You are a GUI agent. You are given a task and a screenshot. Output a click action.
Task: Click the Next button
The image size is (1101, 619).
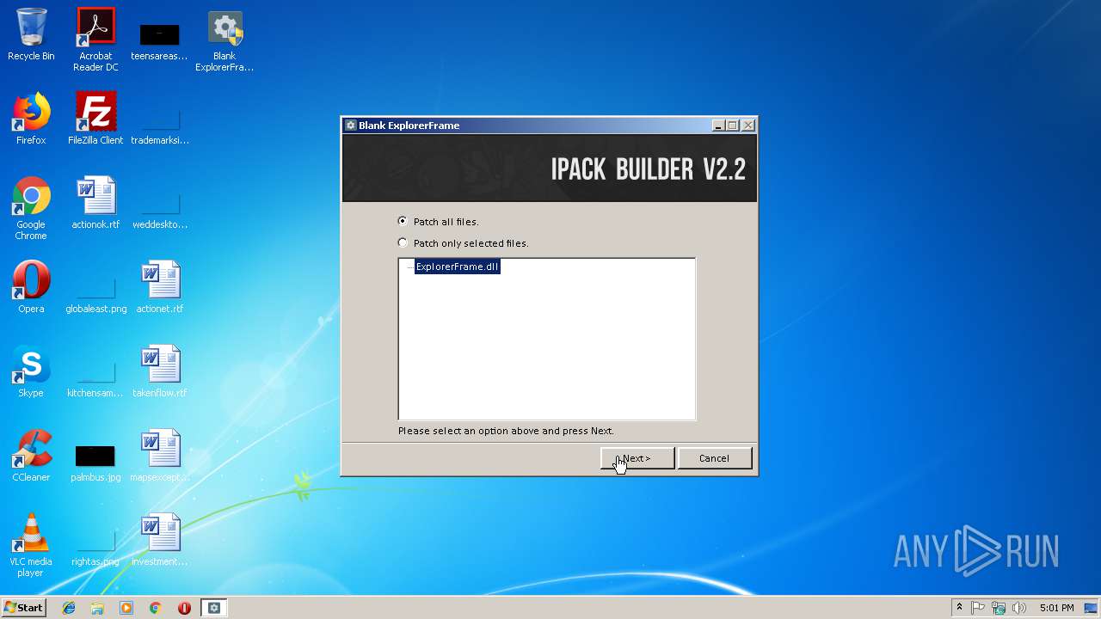[x=637, y=458]
